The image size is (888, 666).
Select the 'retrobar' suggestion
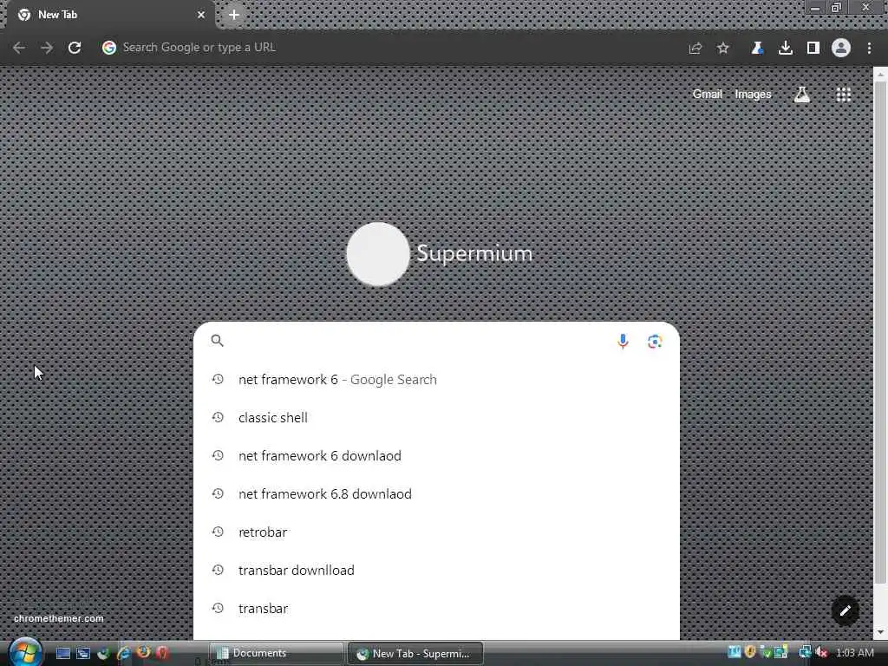coord(436,532)
